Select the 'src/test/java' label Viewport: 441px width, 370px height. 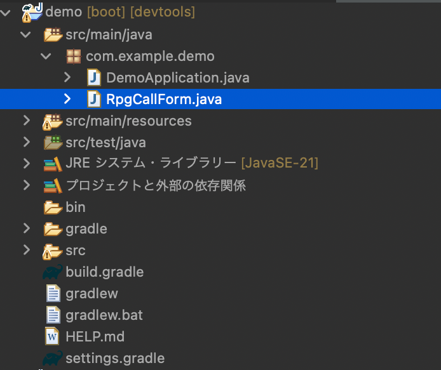point(105,143)
